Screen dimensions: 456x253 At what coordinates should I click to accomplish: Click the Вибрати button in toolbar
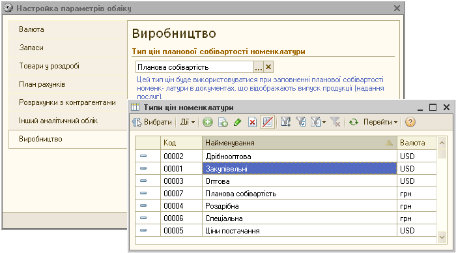152,122
